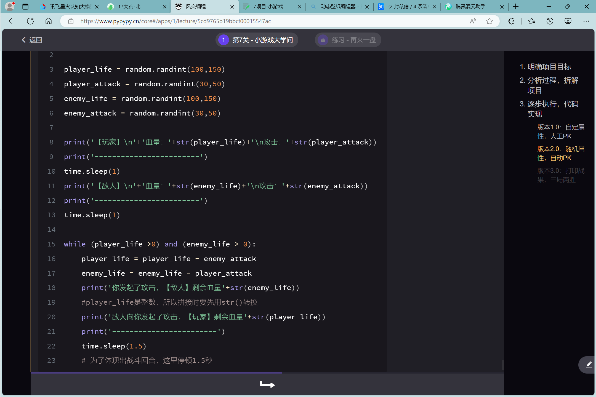Add page to favorites star icon
The height and width of the screenshot is (397, 596).
click(489, 21)
